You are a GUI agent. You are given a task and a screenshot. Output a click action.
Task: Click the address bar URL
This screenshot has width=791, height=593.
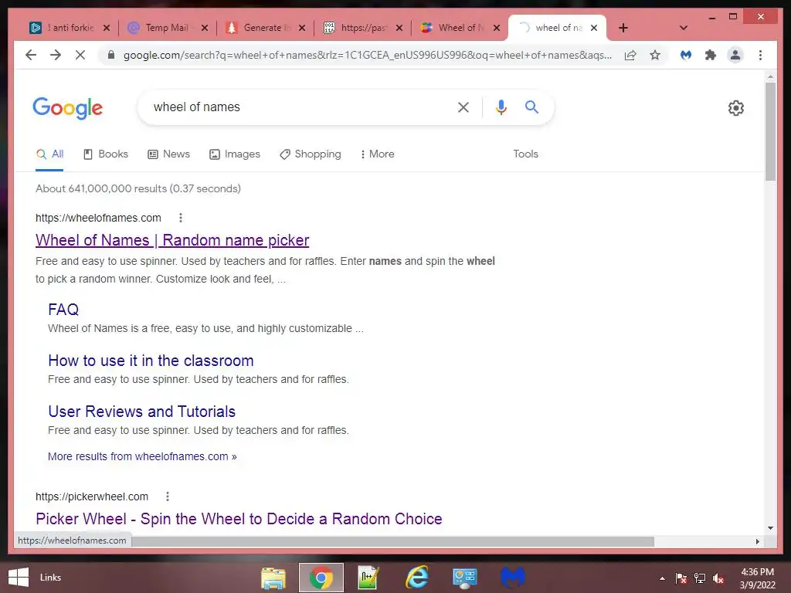point(367,55)
